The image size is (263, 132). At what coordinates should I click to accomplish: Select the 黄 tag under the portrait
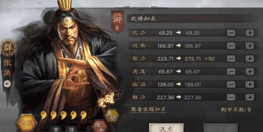pos(56,129)
